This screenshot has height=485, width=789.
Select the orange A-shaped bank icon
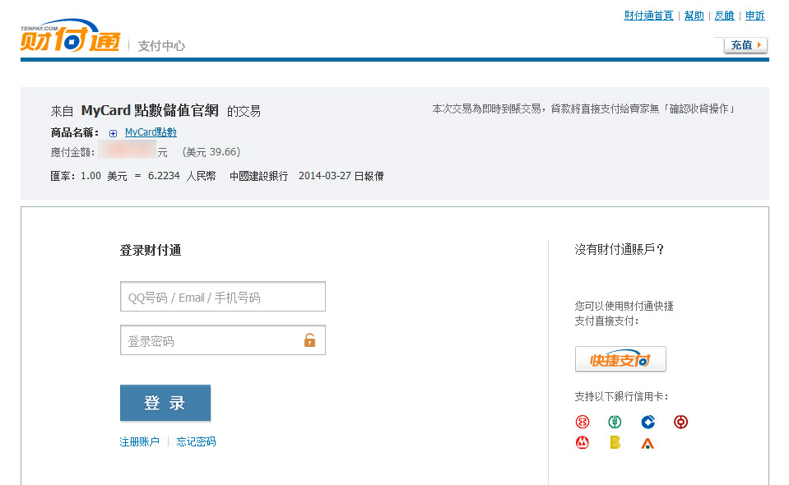(647, 443)
